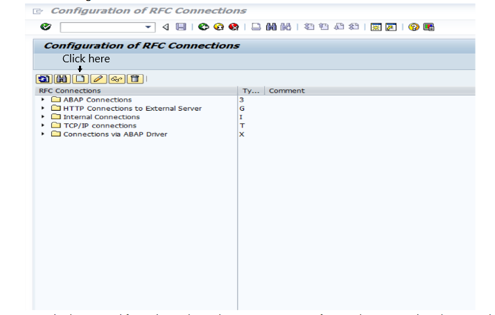Click type value G for HTTP Connections
The height and width of the screenshot is (315, 495).
coord(242,109)
